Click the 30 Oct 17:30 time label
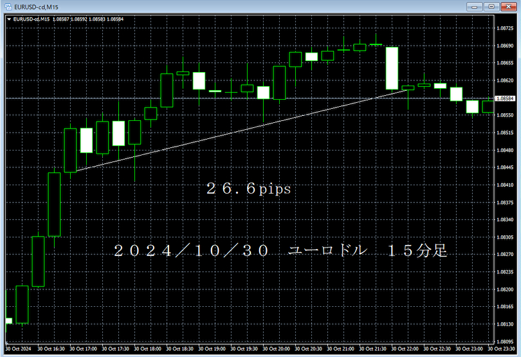The height and width of the screenshot is (357, 521). click(115, 349)
